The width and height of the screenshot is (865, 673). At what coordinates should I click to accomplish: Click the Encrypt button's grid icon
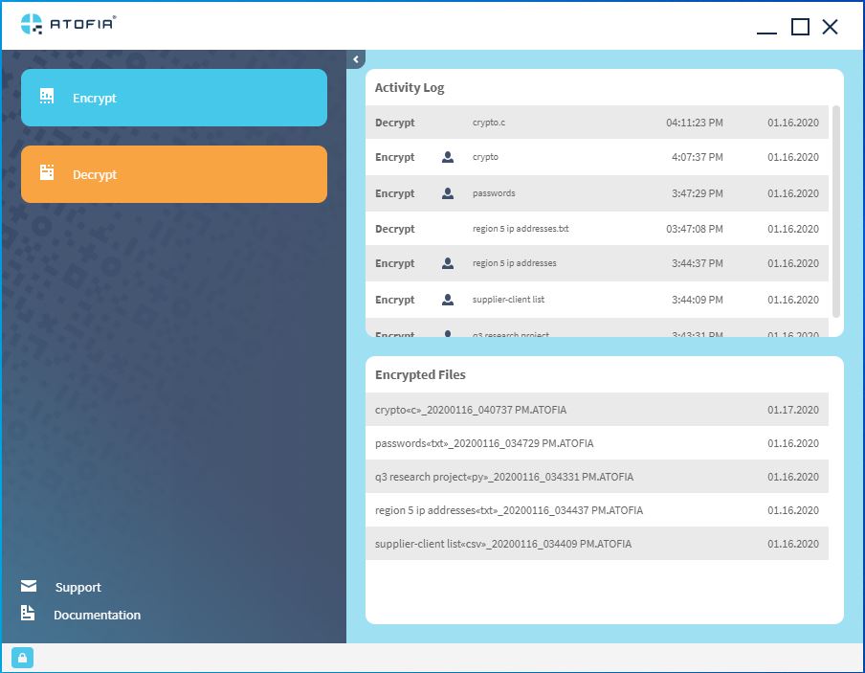coord(47,96)
